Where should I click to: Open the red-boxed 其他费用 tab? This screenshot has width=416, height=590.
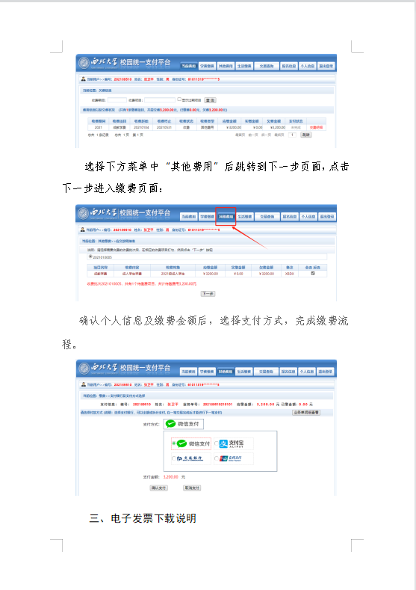[x=226, y=217]
